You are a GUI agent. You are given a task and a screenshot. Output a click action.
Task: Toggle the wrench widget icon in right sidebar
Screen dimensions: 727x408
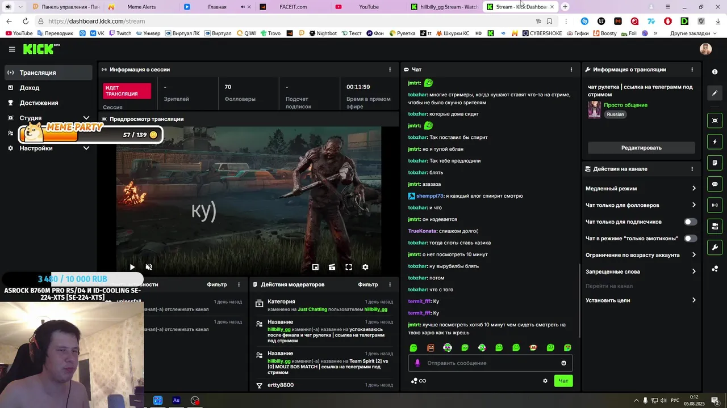(x=715, y=248)
